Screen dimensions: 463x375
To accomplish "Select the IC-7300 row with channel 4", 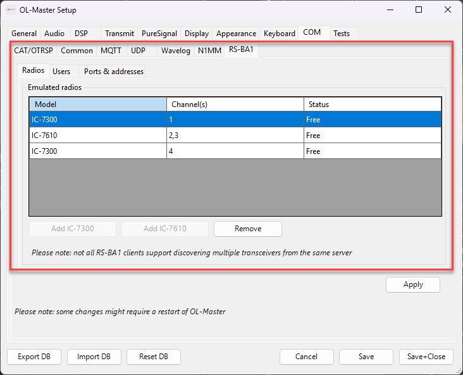I will pyautogui.click(x=235, y=151).
